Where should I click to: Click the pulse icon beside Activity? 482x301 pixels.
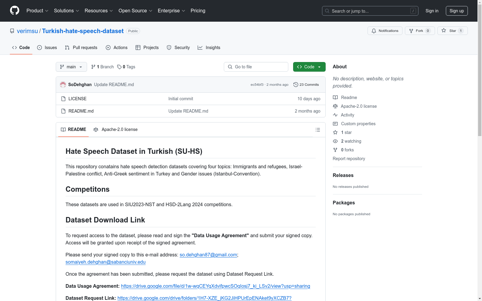[335, 115]
